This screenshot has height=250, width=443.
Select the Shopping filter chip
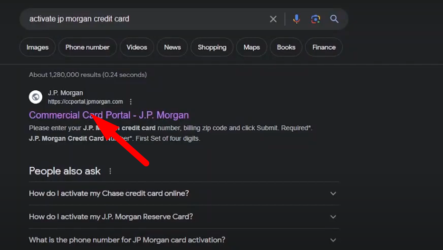(x=212, y=47)
